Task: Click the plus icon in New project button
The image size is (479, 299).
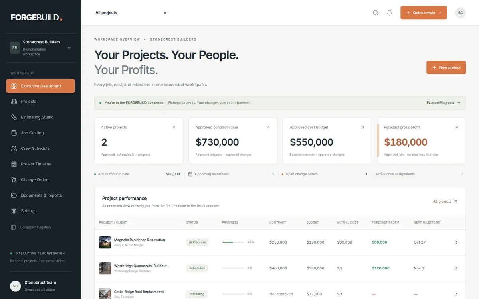Action: click(x=434, y=67)
